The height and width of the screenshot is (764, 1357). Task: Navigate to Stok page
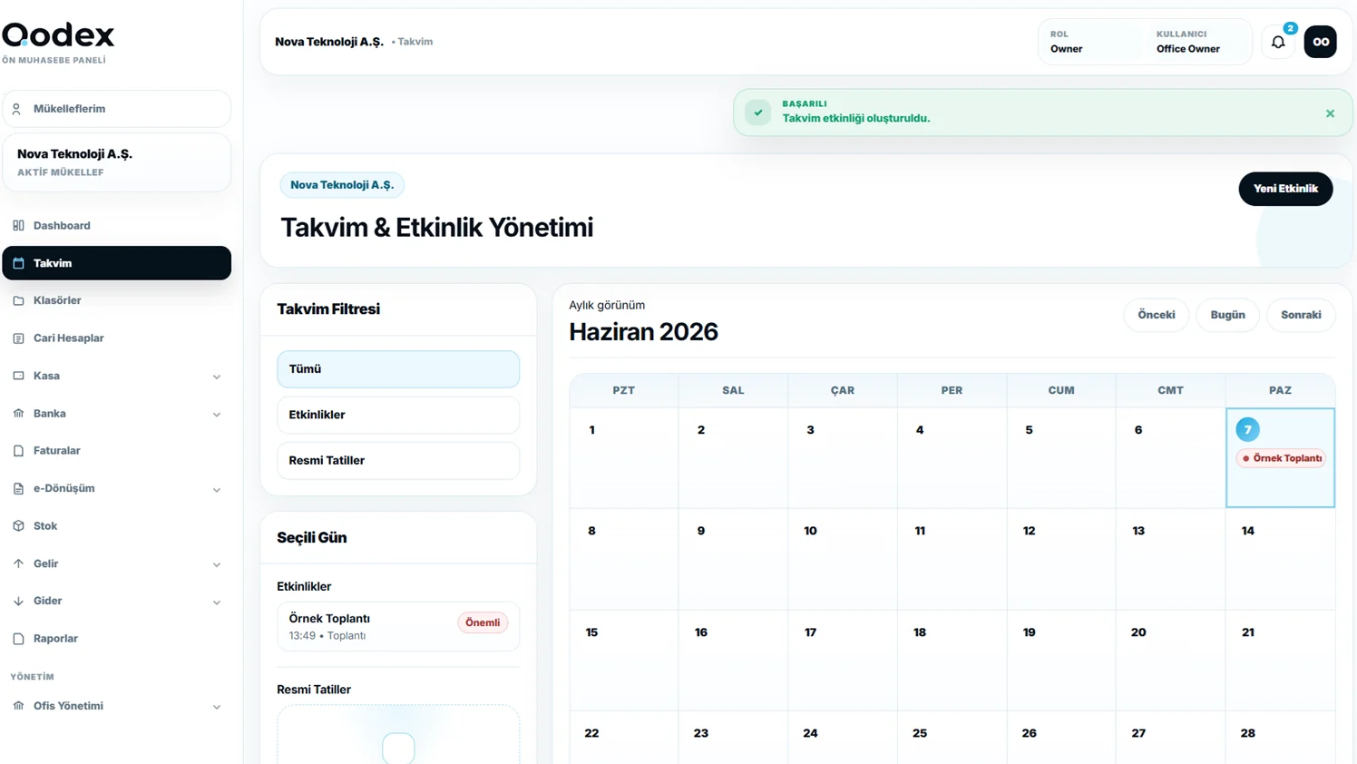116,526
